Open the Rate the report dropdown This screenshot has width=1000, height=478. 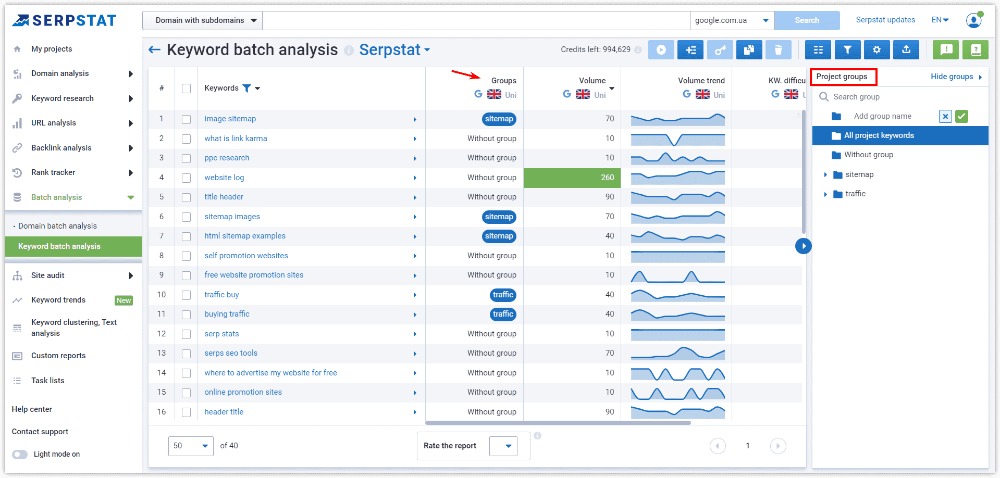[x=503, y=446]
